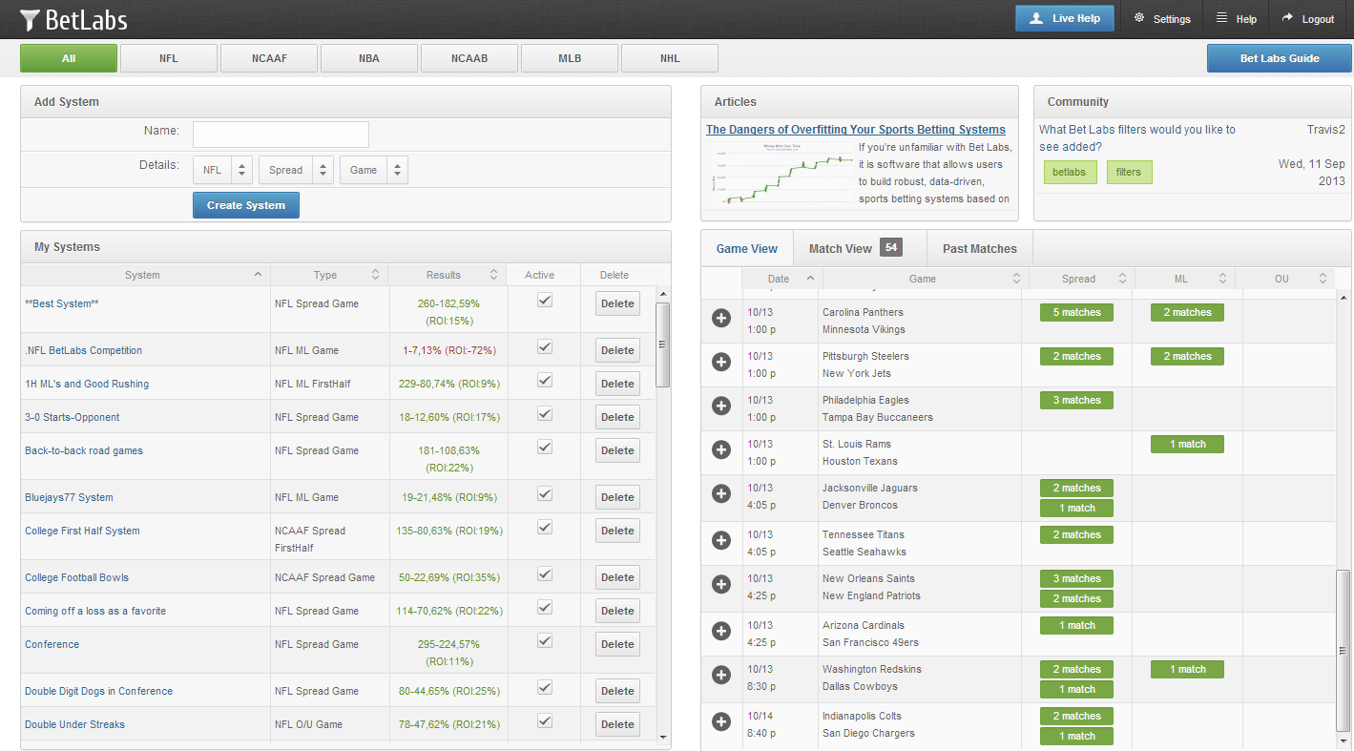The height and width of the screenshot is (751, 1354).
Task: Sort games by Date column
Action: pos(781,279)
